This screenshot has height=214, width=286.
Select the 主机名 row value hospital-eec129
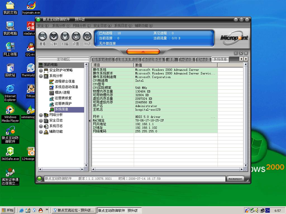tap(148, 110)
